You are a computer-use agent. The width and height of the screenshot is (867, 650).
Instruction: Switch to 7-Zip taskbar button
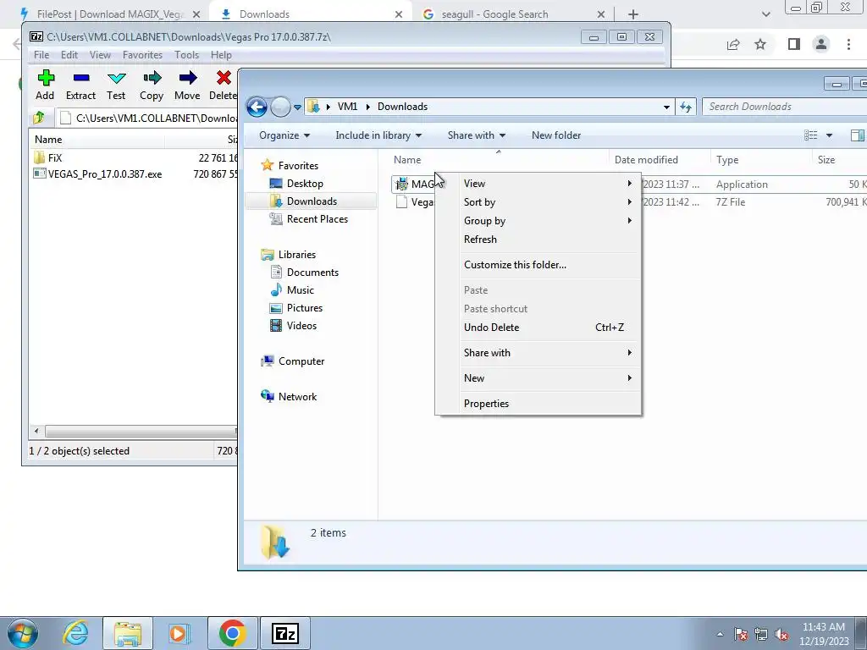pos(285,633)
